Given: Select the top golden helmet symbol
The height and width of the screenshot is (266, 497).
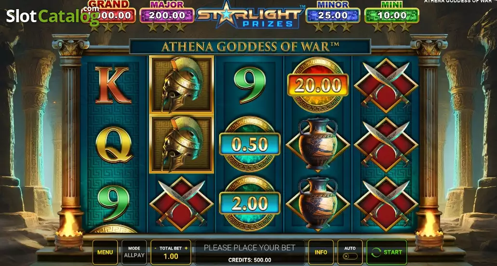Looking at the screenshot, I should point(181,85).
